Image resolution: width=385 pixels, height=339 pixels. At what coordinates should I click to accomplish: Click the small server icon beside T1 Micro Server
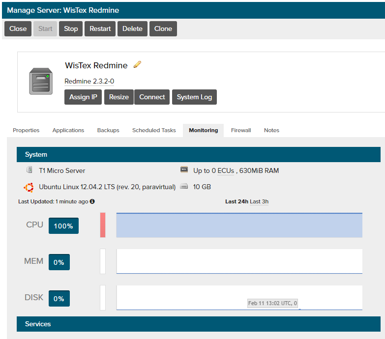pos(29,169)
